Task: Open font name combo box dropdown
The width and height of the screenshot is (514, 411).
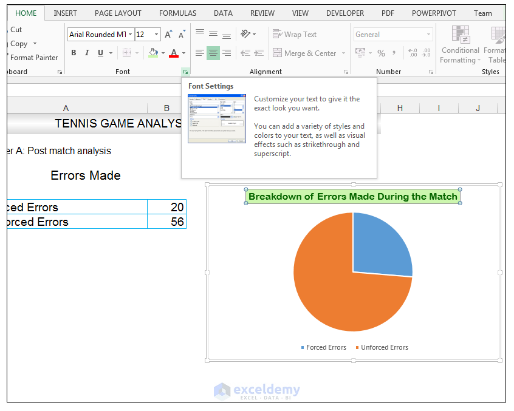Action: 130,35
